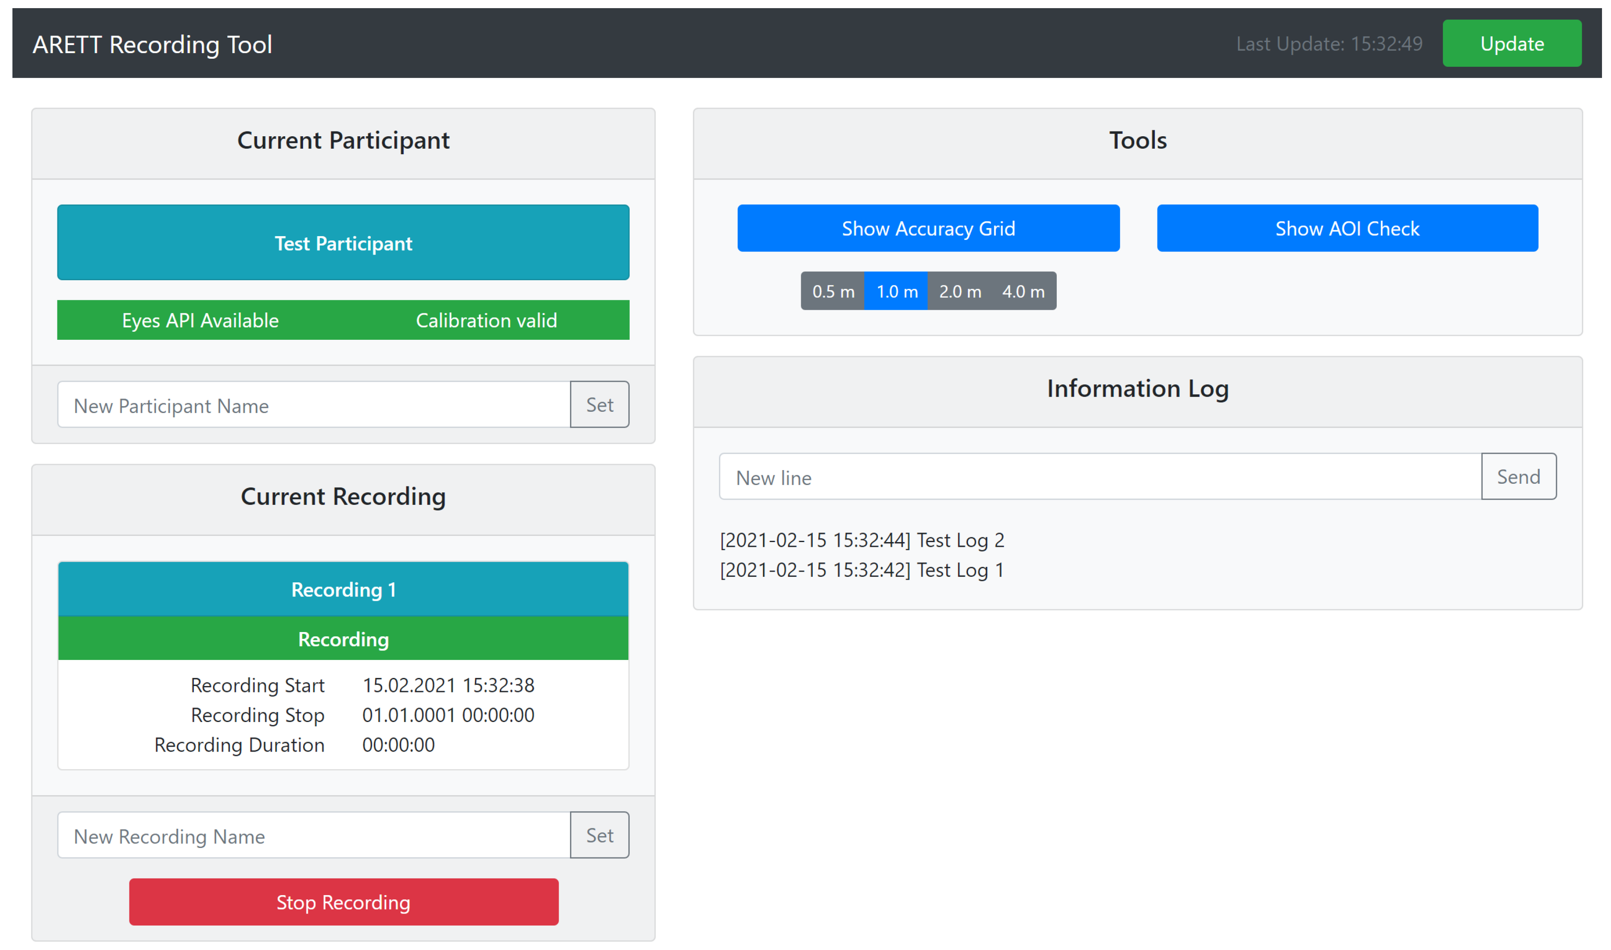Click the Test Participant banner
The width and height of the screenshot is (1611, 950).
(343, 243)
